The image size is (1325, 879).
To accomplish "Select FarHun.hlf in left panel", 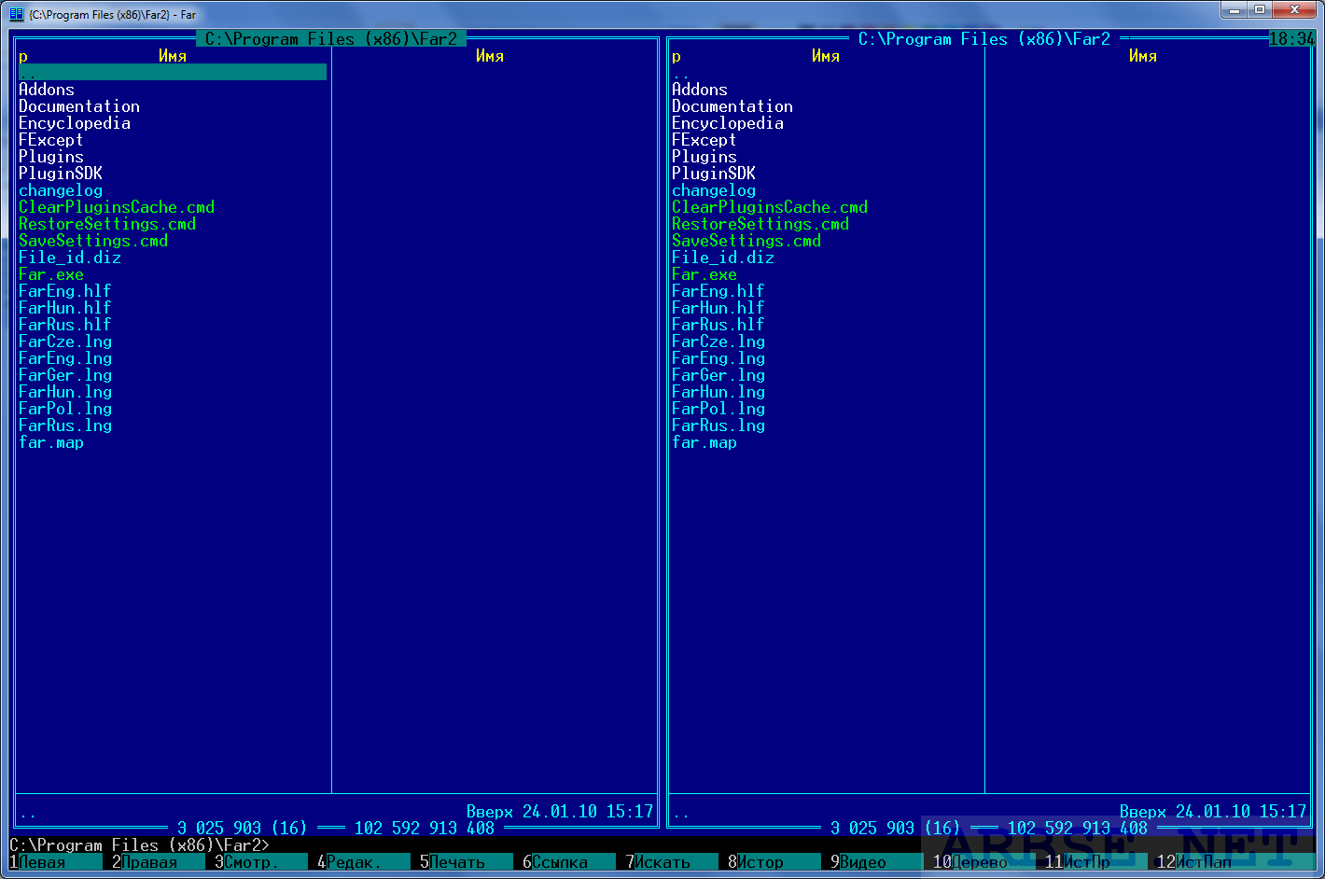I will (x=65, y=308).
